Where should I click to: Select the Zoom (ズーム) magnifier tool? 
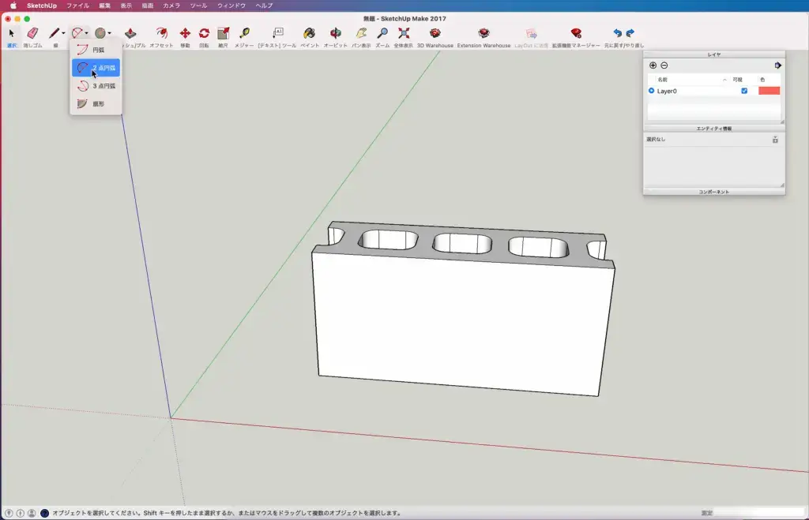(382, 33)
